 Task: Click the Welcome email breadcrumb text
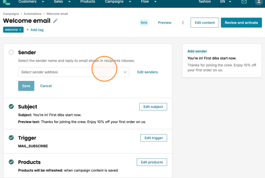[57, 14]
